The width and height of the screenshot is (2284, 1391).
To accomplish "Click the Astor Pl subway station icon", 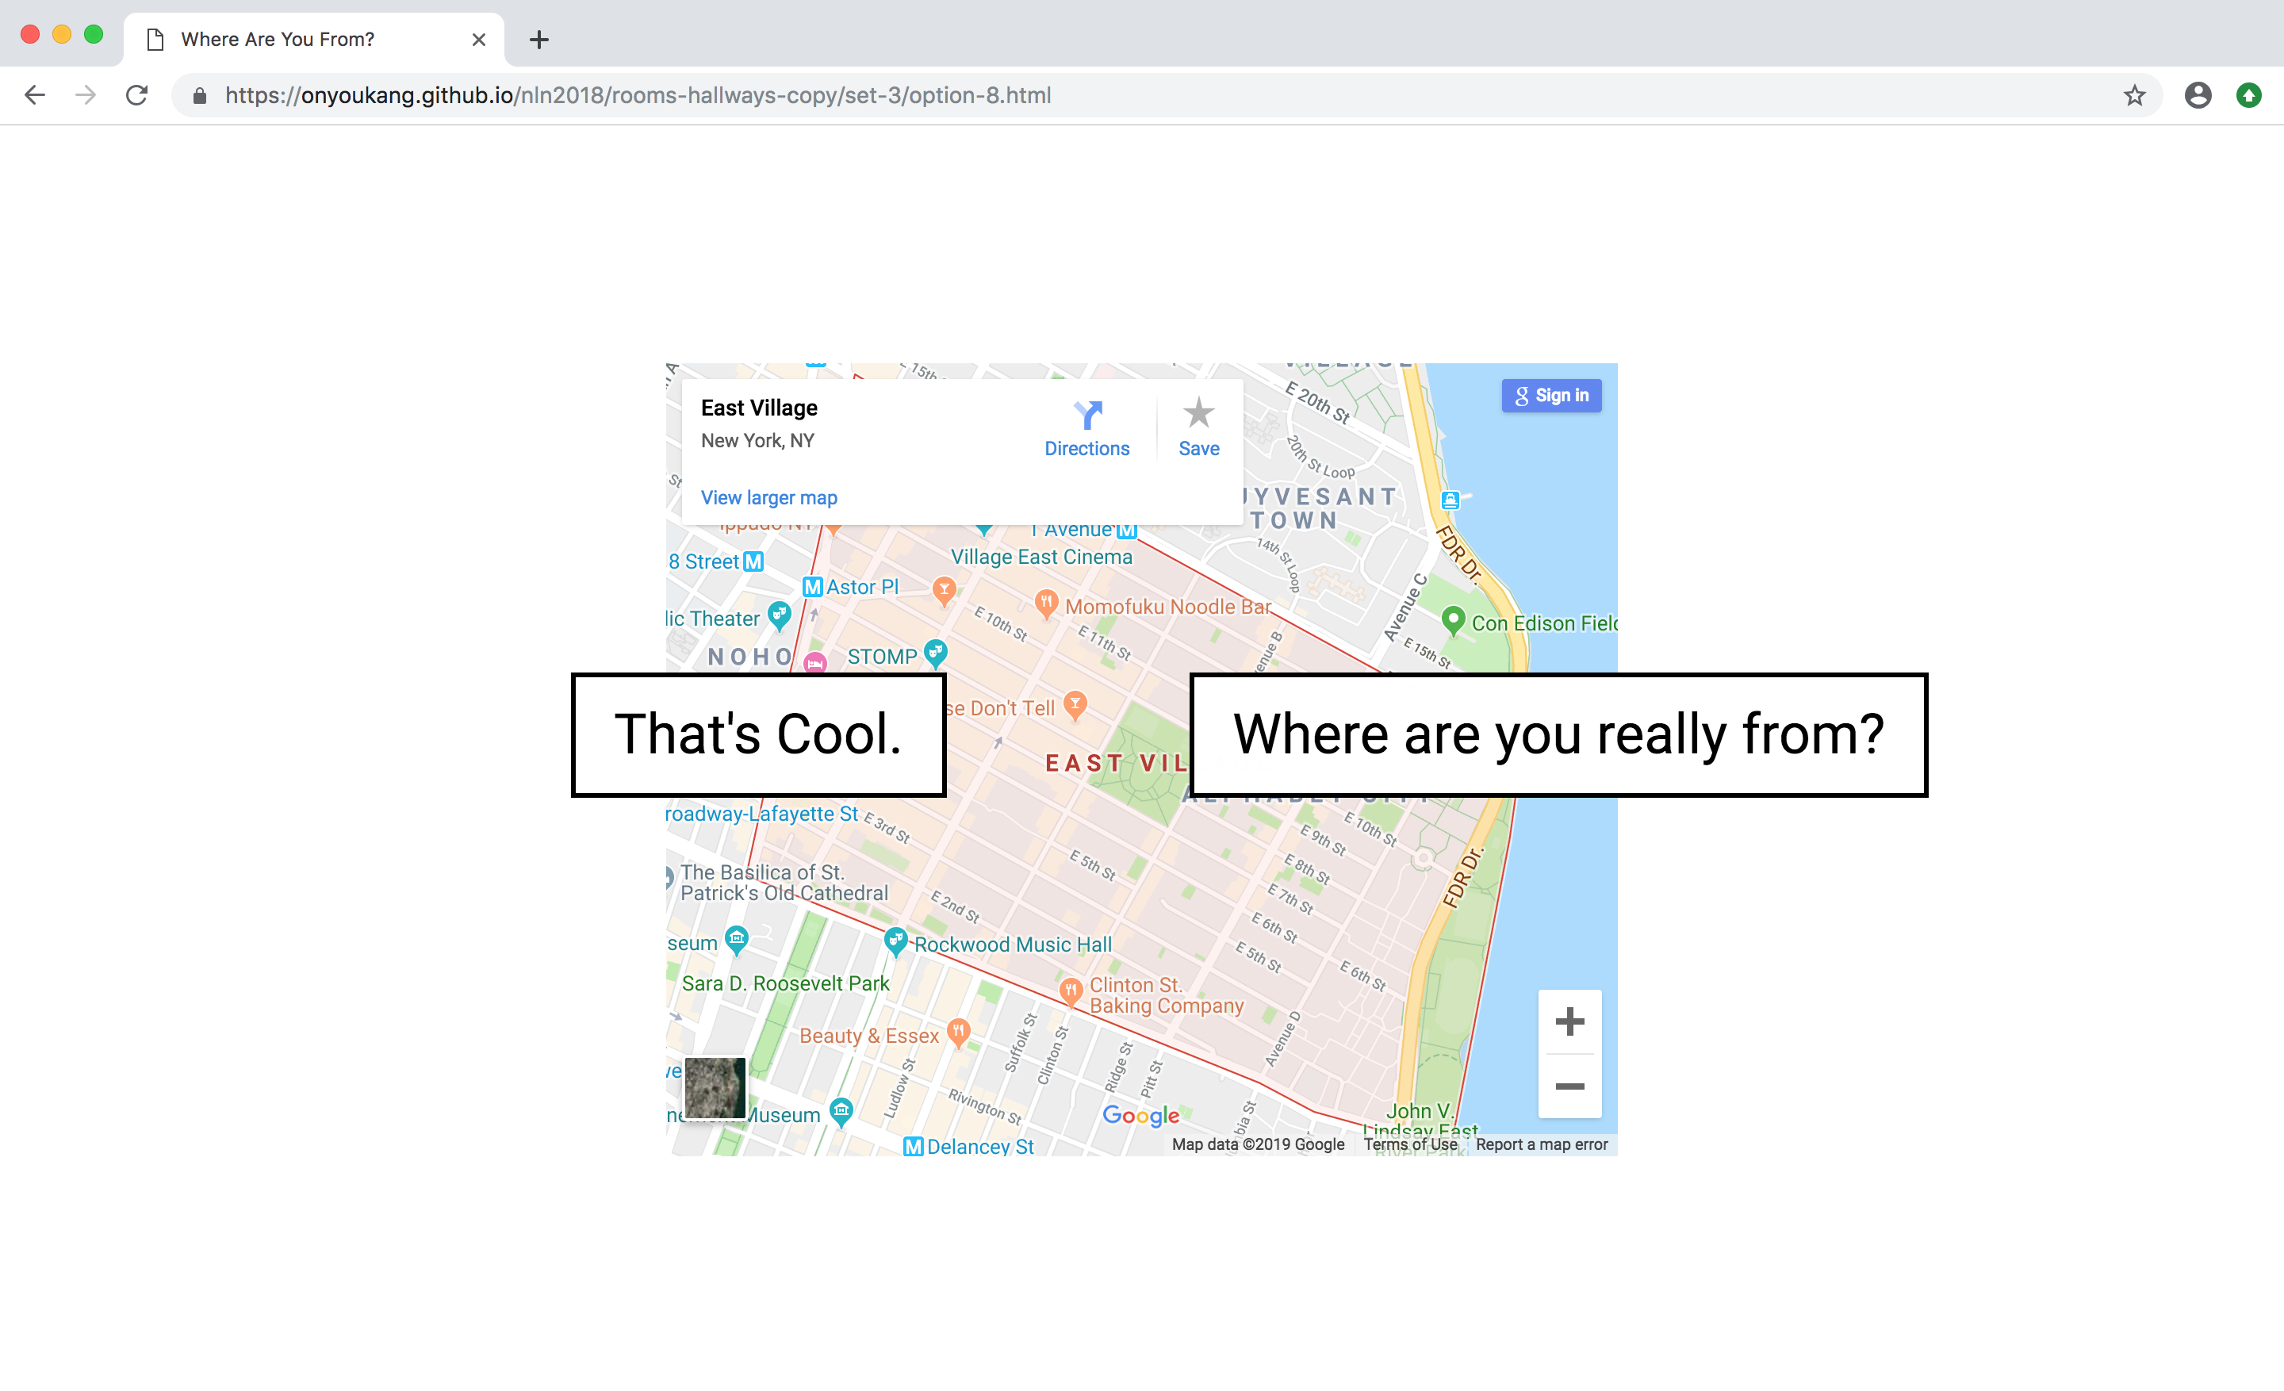I will (x=812, y=587).
